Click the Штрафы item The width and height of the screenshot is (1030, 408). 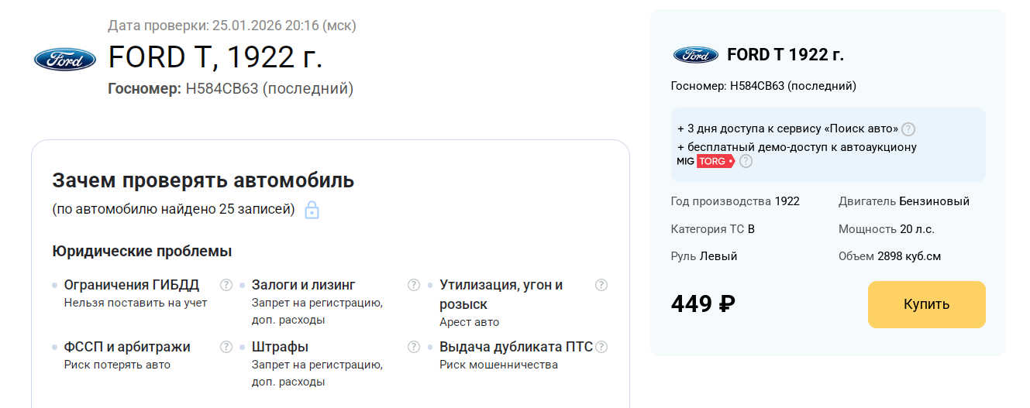point(280,347)
